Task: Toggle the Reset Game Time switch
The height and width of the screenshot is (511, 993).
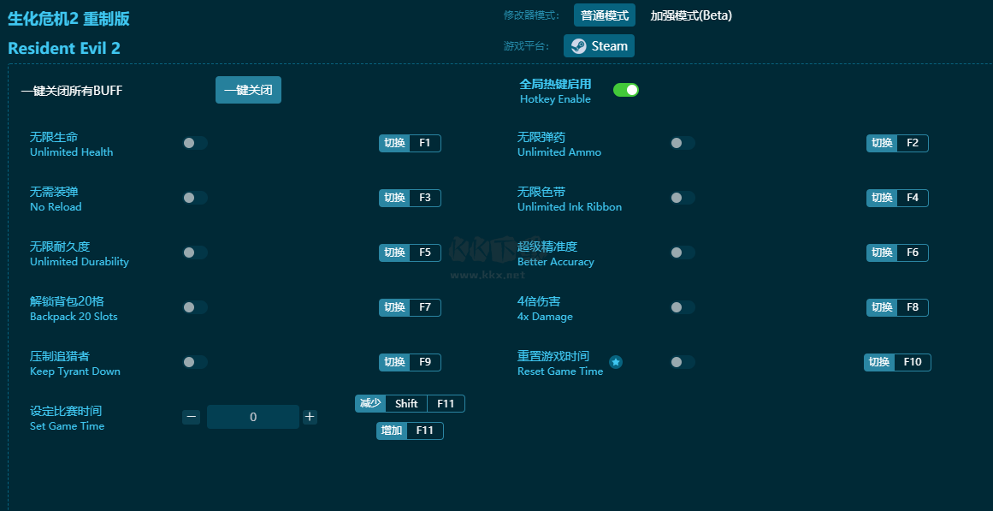Action: pos(683,362)
